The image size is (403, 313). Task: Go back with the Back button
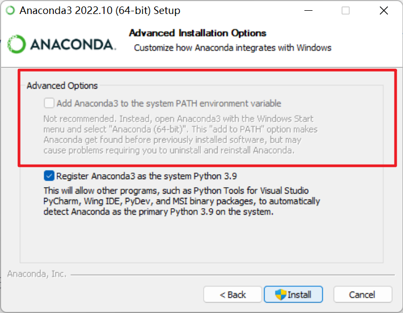tap(233, 295)
